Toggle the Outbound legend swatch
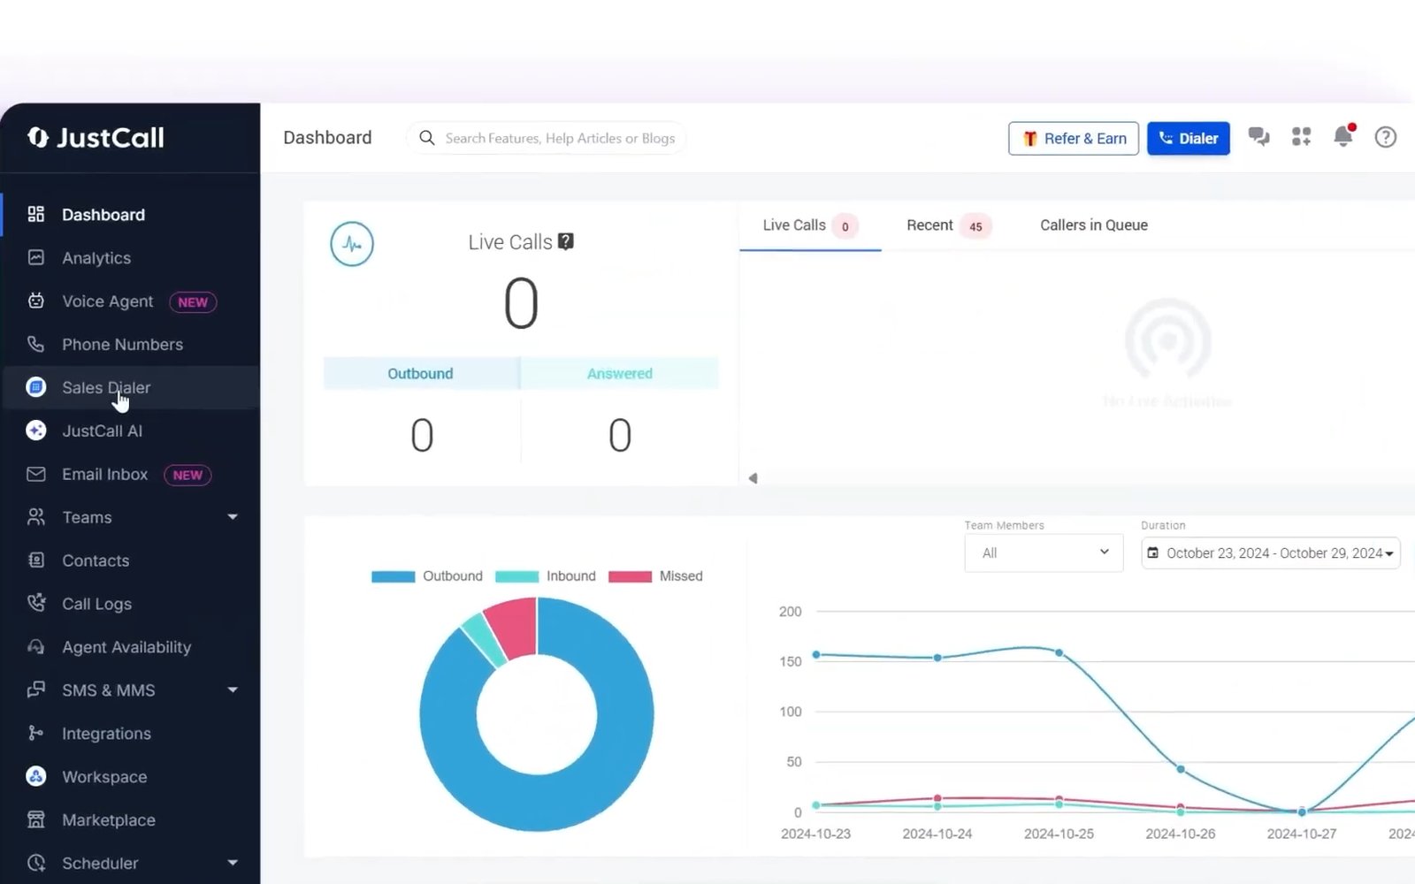 394,576
